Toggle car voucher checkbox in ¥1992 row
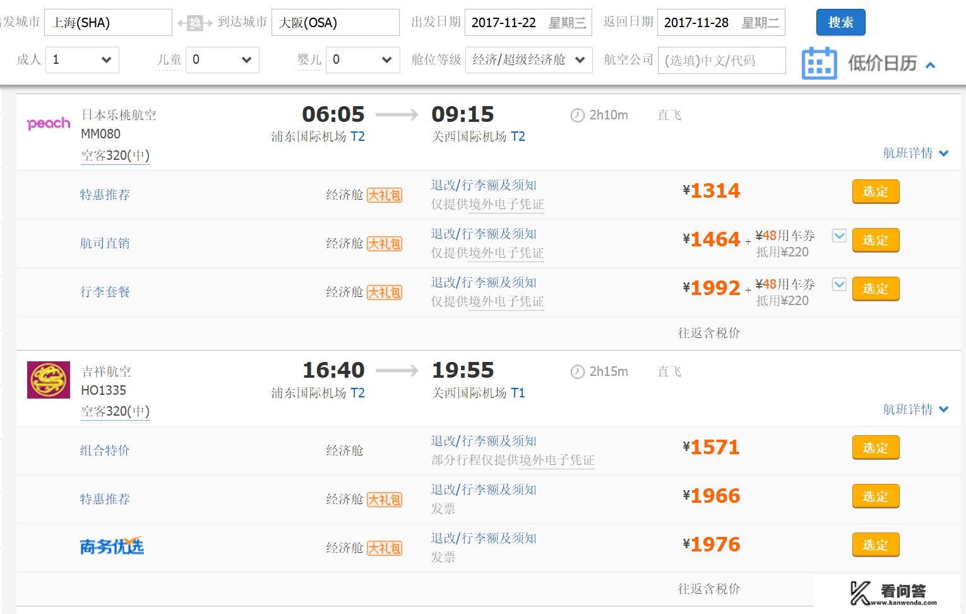 [x=839, y=285]
